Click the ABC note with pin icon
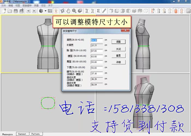 click(x=153, y=11)
